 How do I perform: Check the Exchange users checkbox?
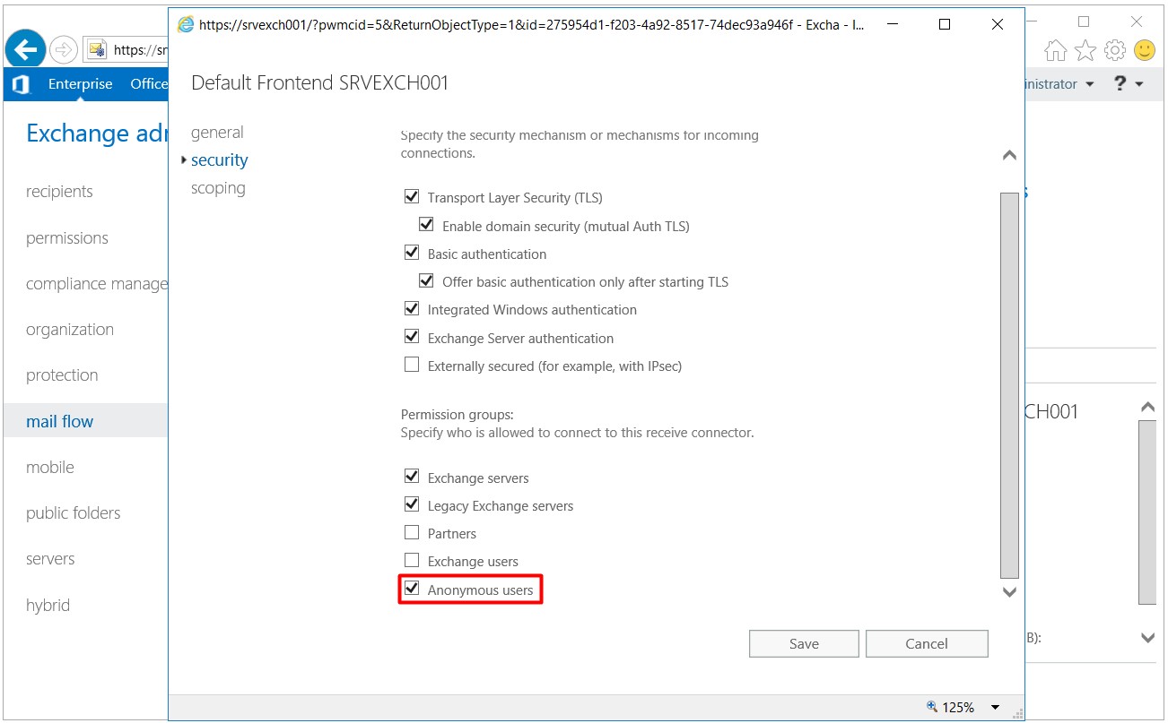[x=412, y=561]
